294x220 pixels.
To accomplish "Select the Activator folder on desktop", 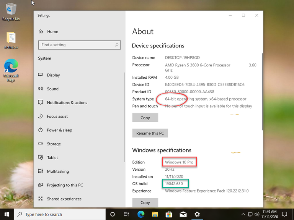I will (11, 40).
